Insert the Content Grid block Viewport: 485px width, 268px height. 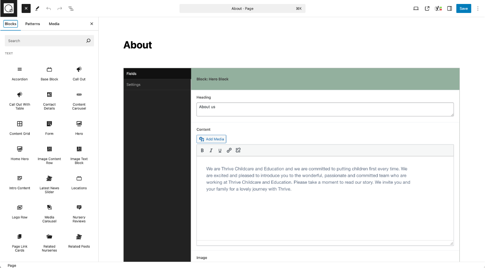tap(20, 128)
